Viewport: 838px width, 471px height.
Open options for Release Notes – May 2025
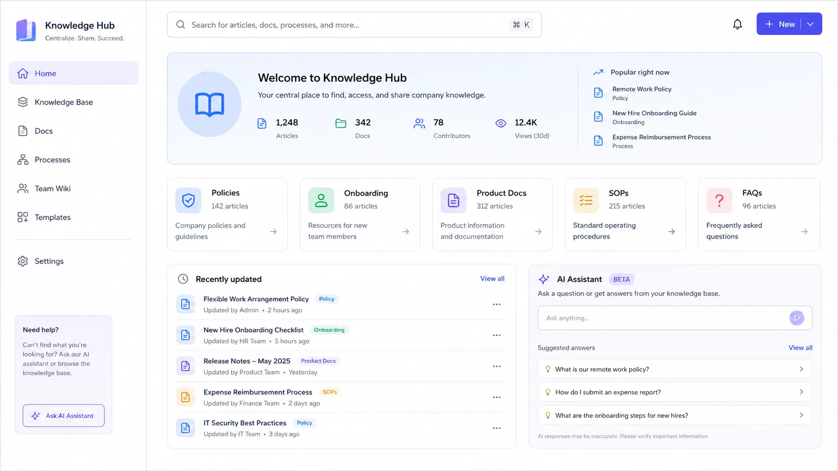(497, 366)
